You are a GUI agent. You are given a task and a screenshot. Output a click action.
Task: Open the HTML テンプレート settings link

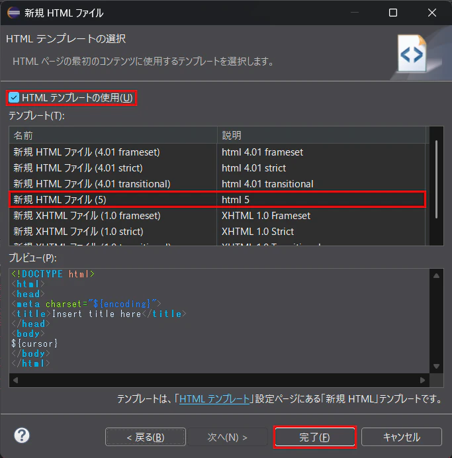(x=214, y=398)
